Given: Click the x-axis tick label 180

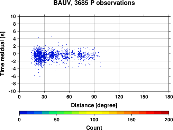Looking at the screenshot, I should pos(169,97).
